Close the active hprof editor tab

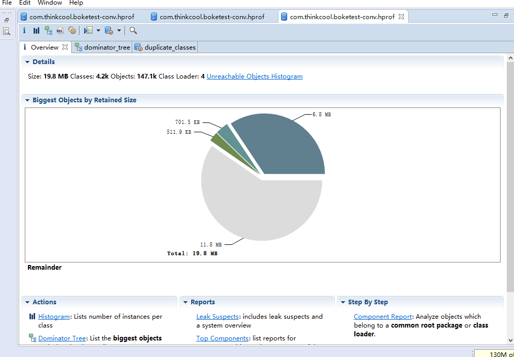401,17
